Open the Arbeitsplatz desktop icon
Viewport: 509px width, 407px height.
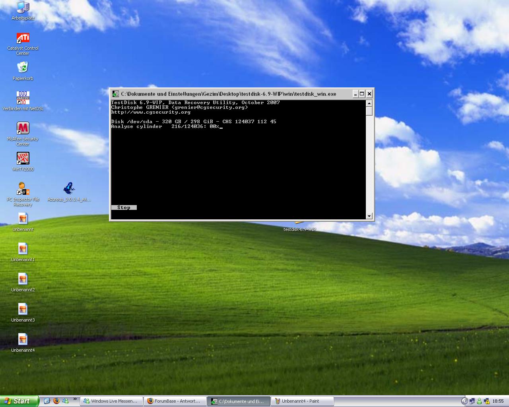pos(23,10)
